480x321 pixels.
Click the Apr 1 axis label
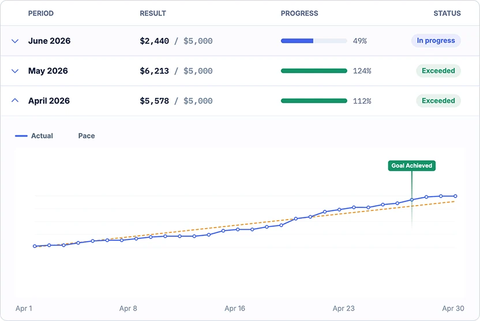pyautogui.click(x=24, y=308)
